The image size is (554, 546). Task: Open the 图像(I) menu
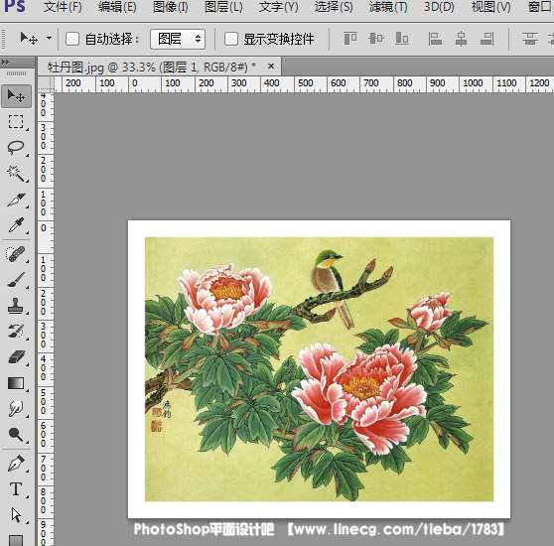point(171,7)
